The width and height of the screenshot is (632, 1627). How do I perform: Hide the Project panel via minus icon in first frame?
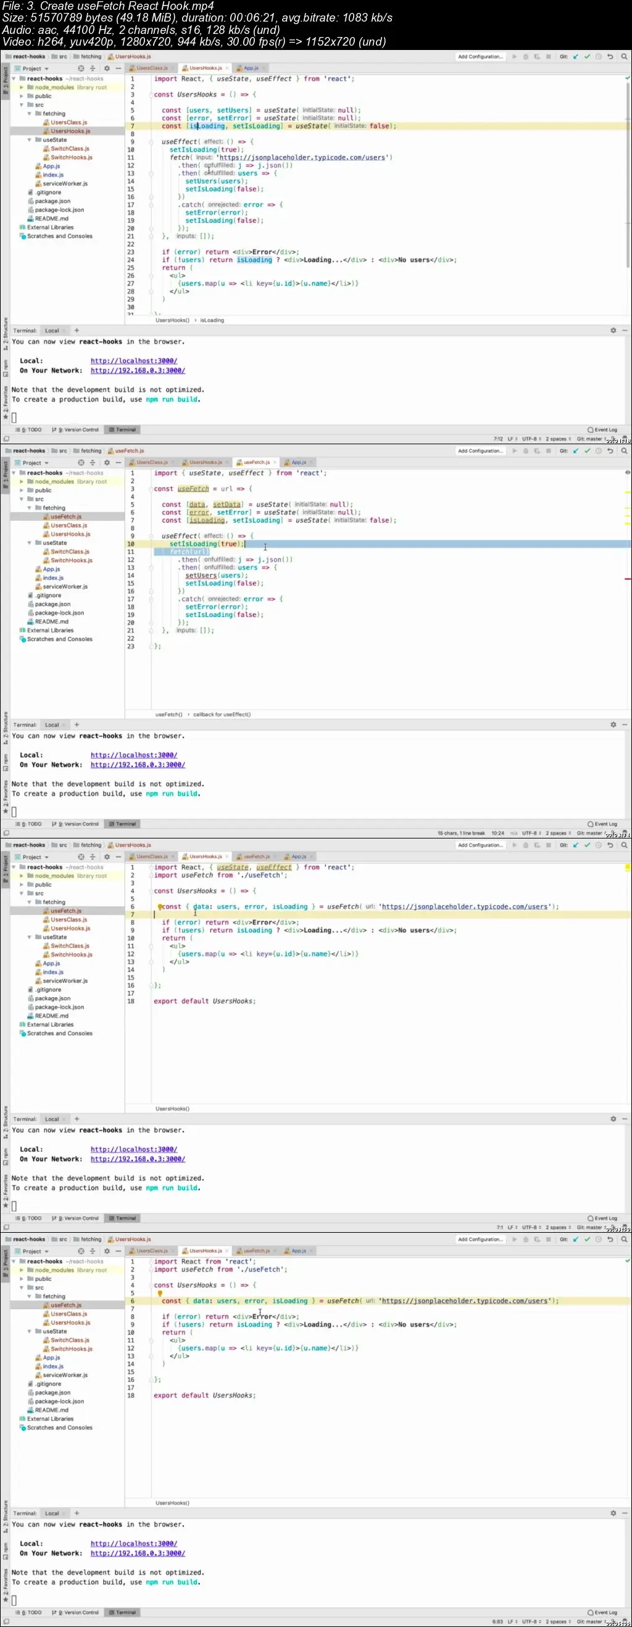[118, 69]
